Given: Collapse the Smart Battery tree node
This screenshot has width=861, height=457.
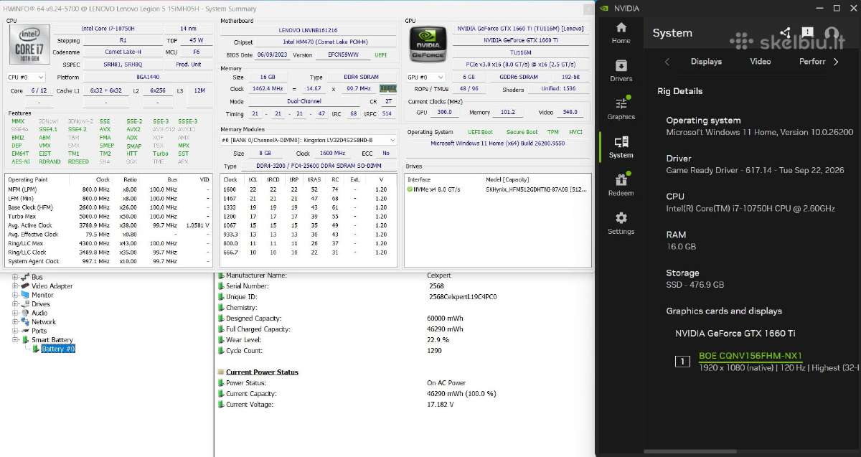Looking at the screenshot, I should click(x=14, y=339).
